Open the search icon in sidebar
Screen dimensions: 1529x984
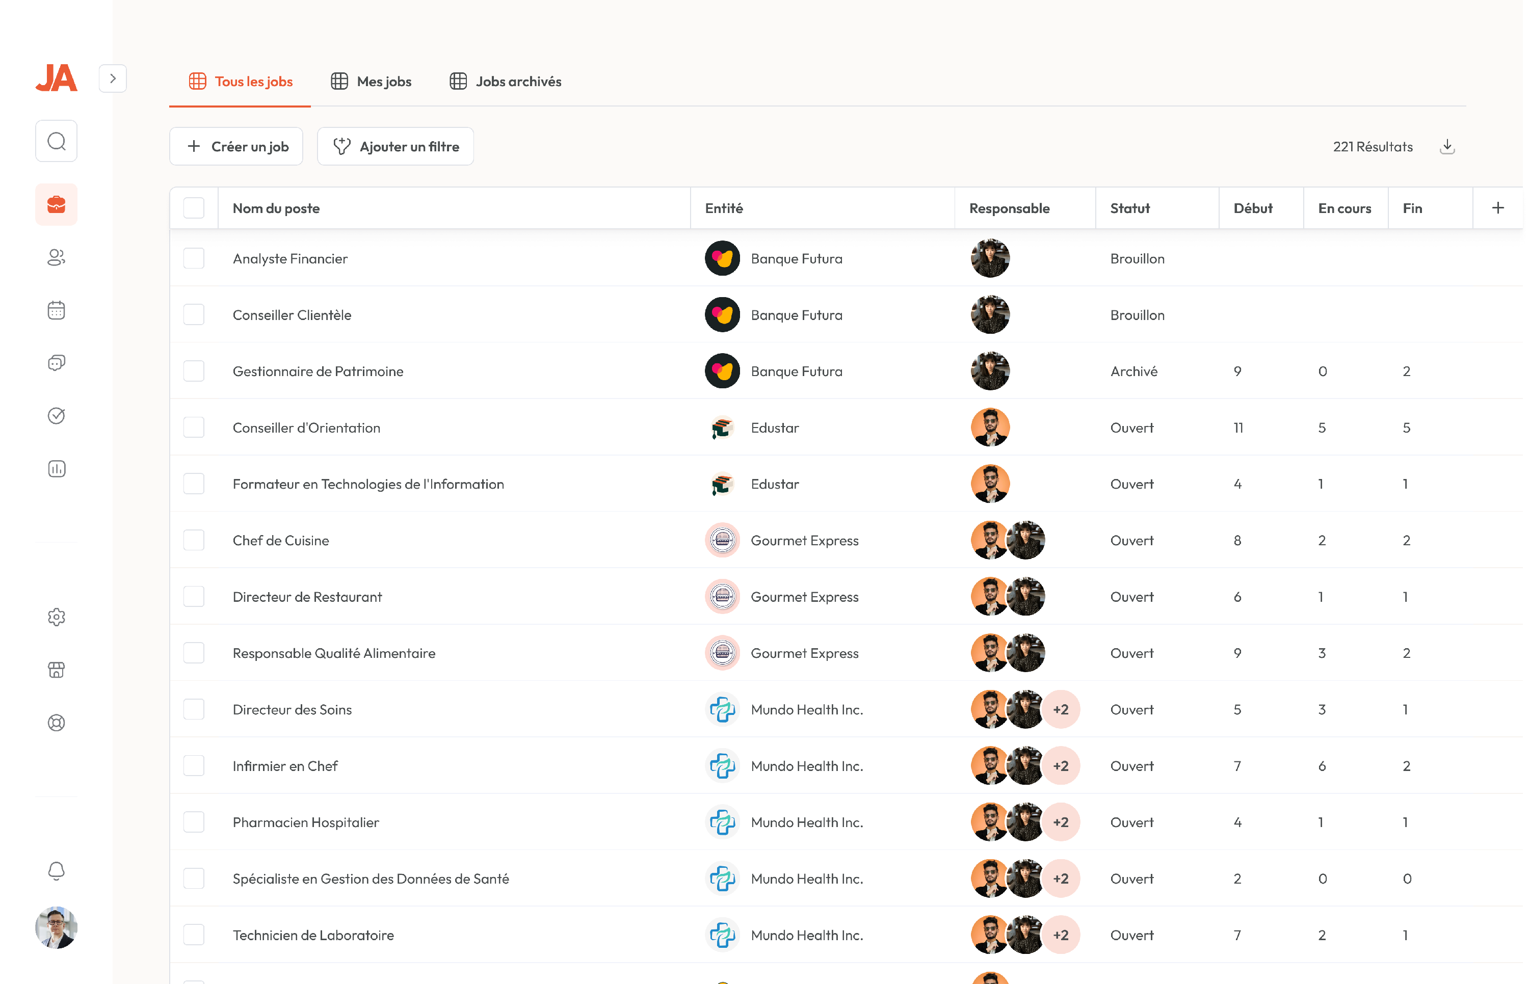[56, 141]
